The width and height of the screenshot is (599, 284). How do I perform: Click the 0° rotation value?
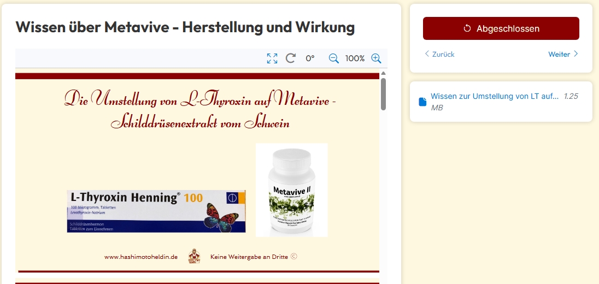click(x=310, y=58)
